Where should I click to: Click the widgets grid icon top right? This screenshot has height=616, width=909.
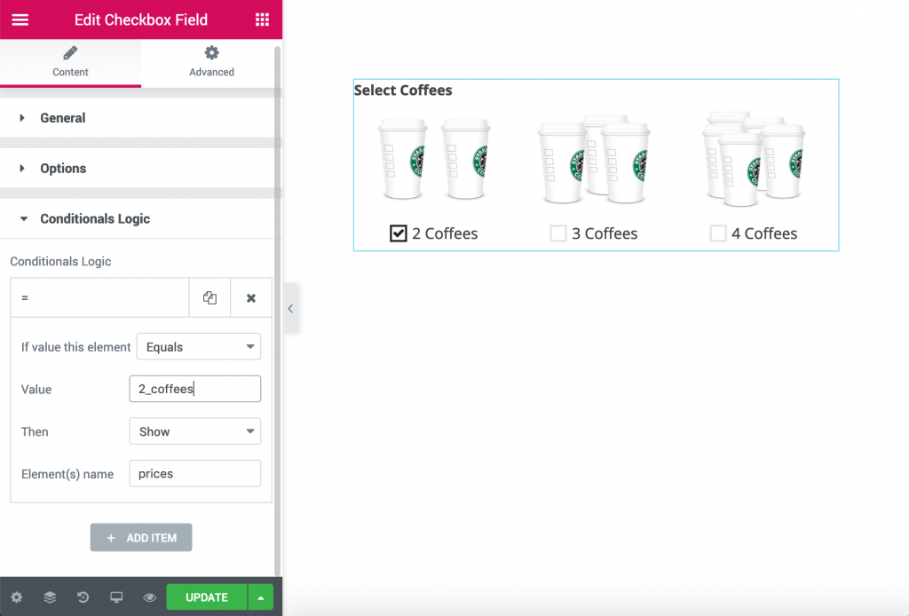point(262,19)
